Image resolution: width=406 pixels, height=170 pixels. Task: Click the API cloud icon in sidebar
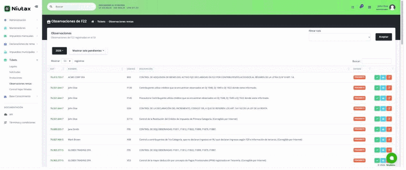5,114
